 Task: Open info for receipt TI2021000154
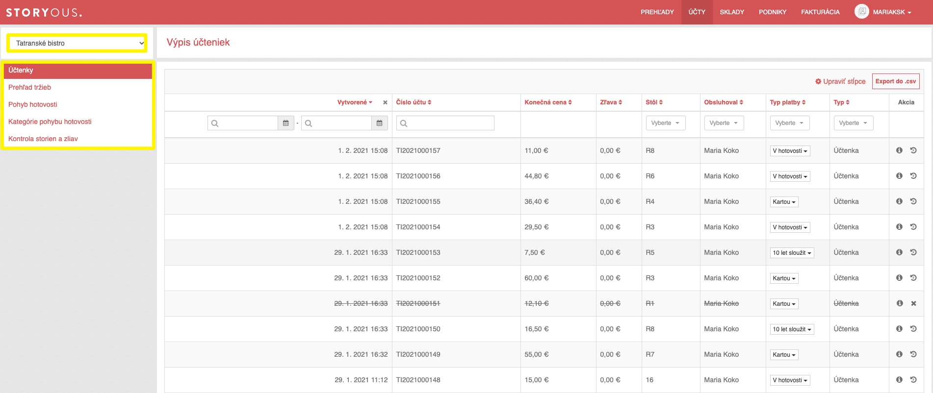pos(899,227)
